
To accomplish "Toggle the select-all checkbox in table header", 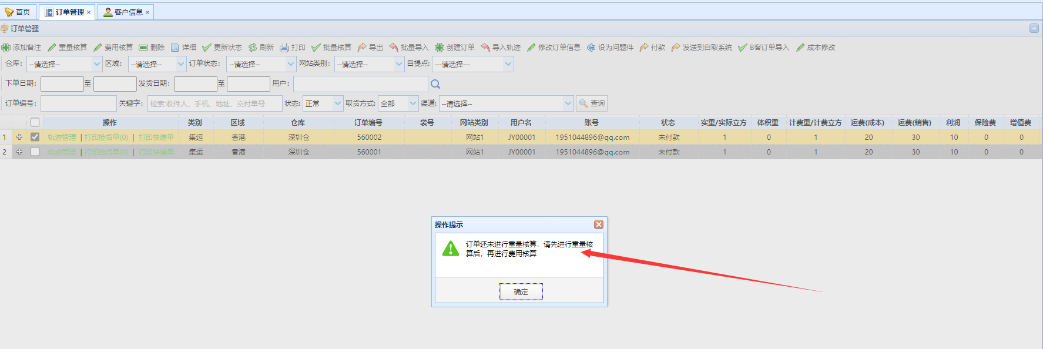I will 35,122.
